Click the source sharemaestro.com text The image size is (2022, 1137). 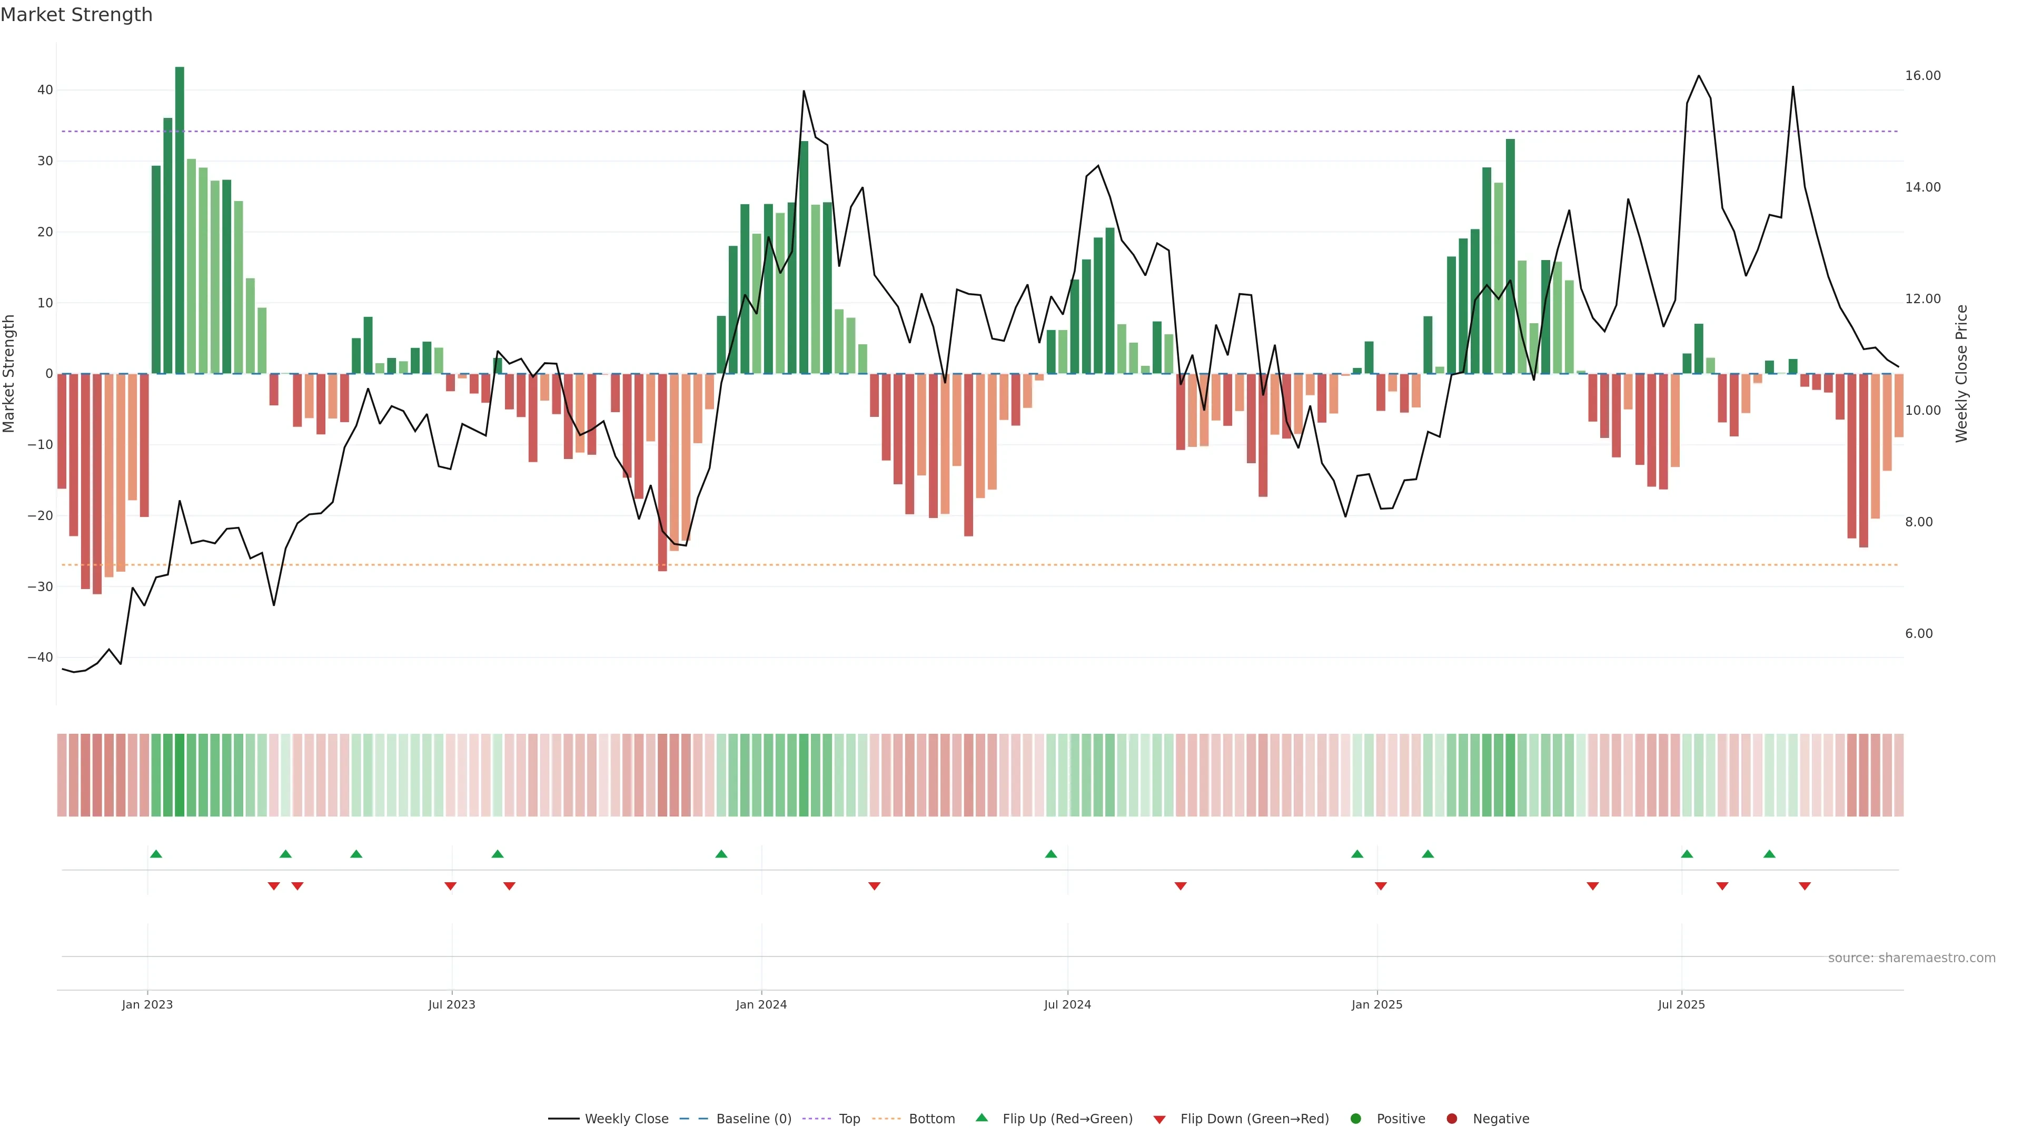[1911, 958]
